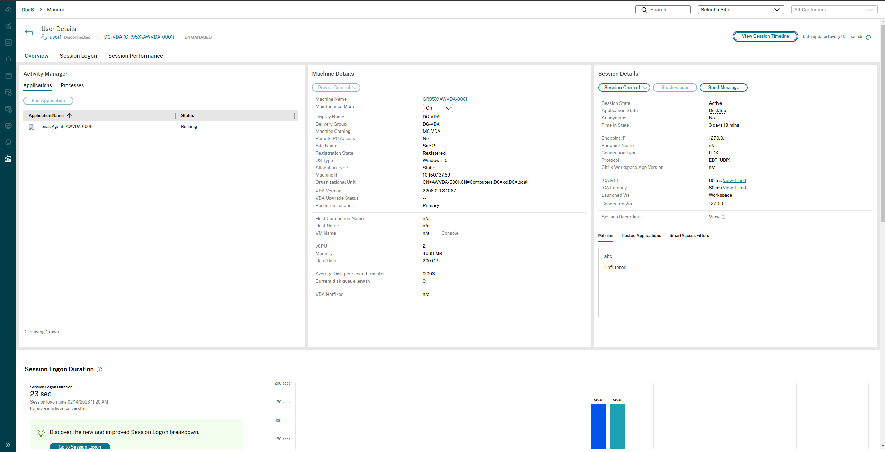
Task: Click the data refresh icon
Action: [869, 37]
